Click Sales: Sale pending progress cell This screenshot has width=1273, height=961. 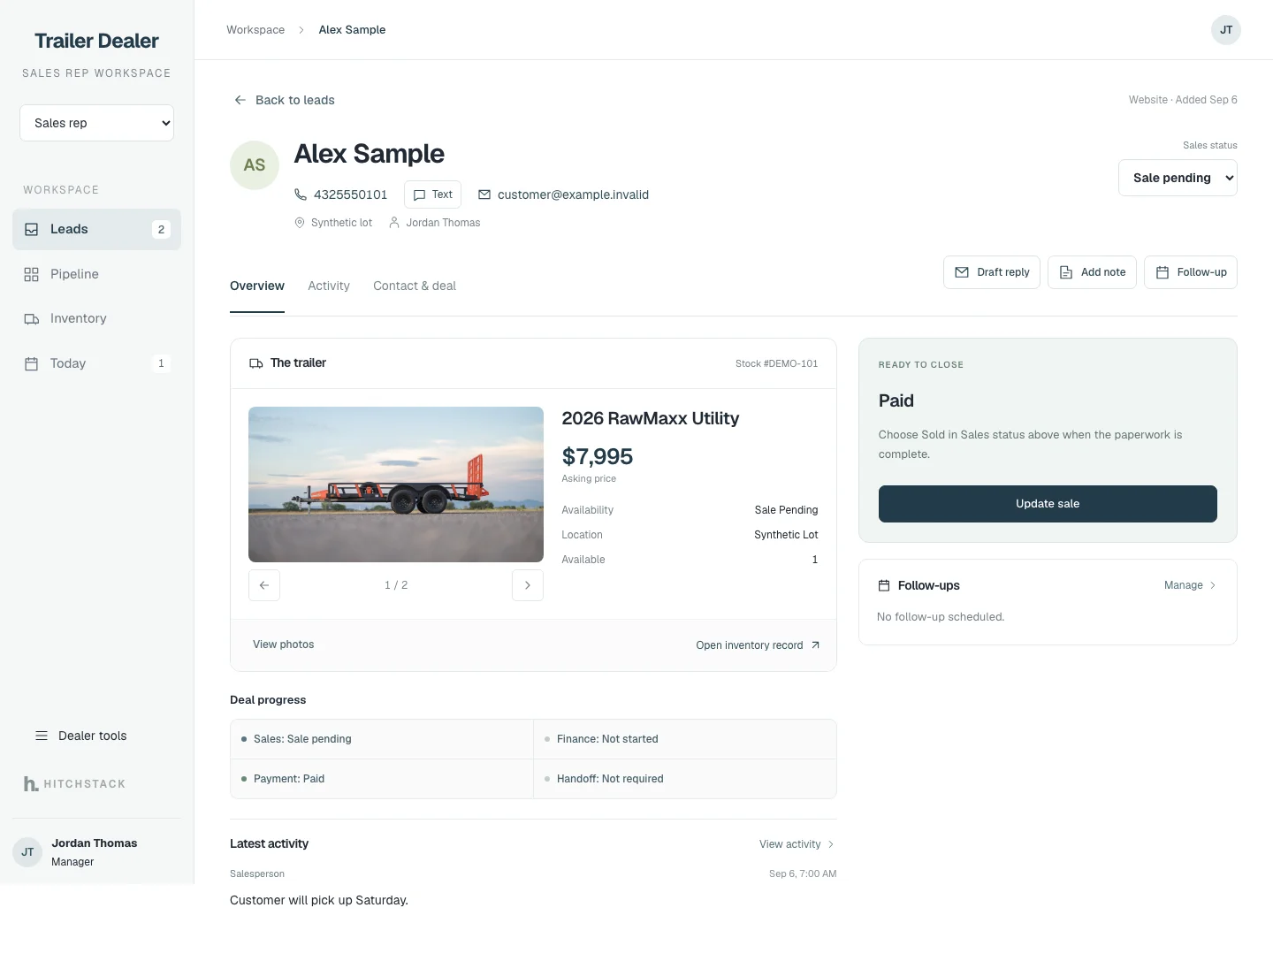[x=382, y=739]
